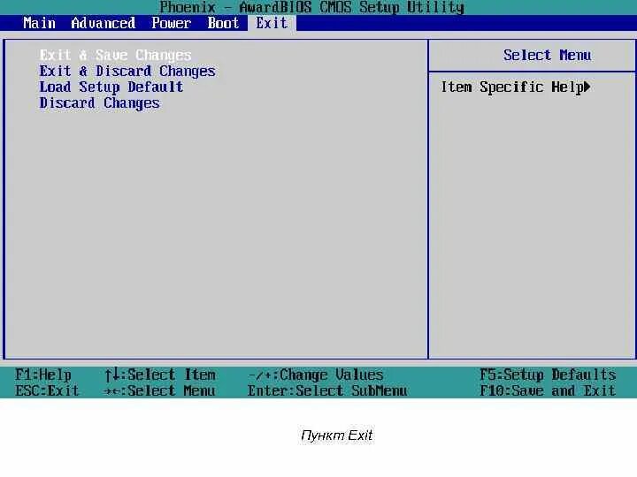Click the Select Menu key hint in footer

(159, 390)
